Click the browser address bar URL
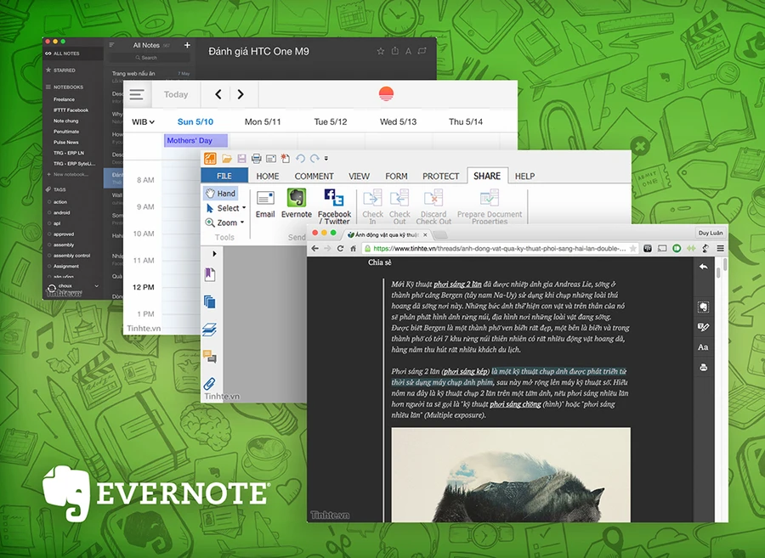This screenshot has height=558, width=765. [500, 249]
